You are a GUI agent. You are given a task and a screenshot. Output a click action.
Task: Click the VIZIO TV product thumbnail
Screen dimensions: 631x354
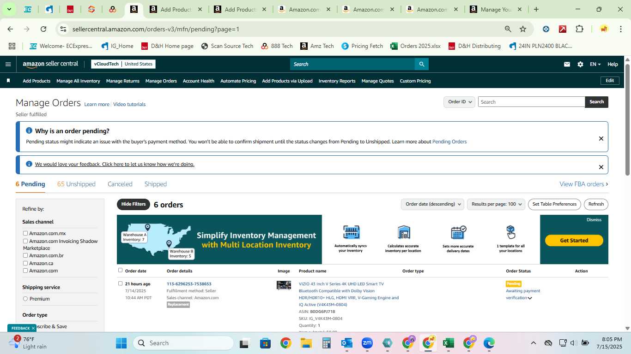pos(284,285)
